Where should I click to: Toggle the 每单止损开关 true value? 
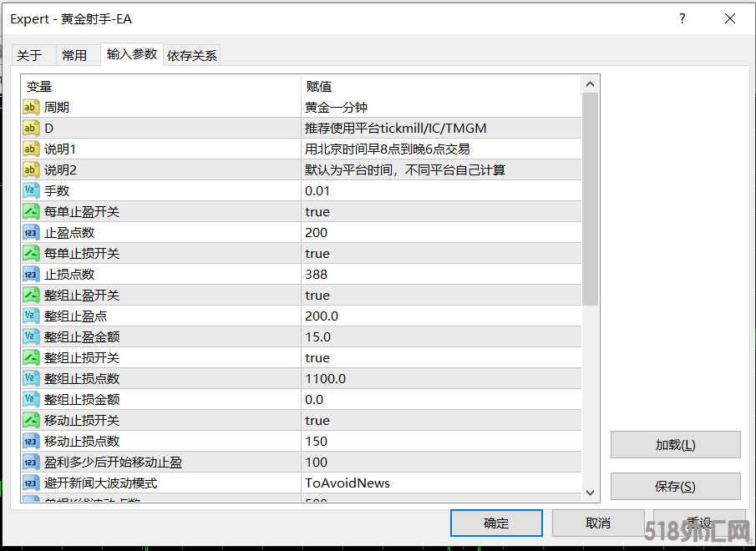click(317, 253)
